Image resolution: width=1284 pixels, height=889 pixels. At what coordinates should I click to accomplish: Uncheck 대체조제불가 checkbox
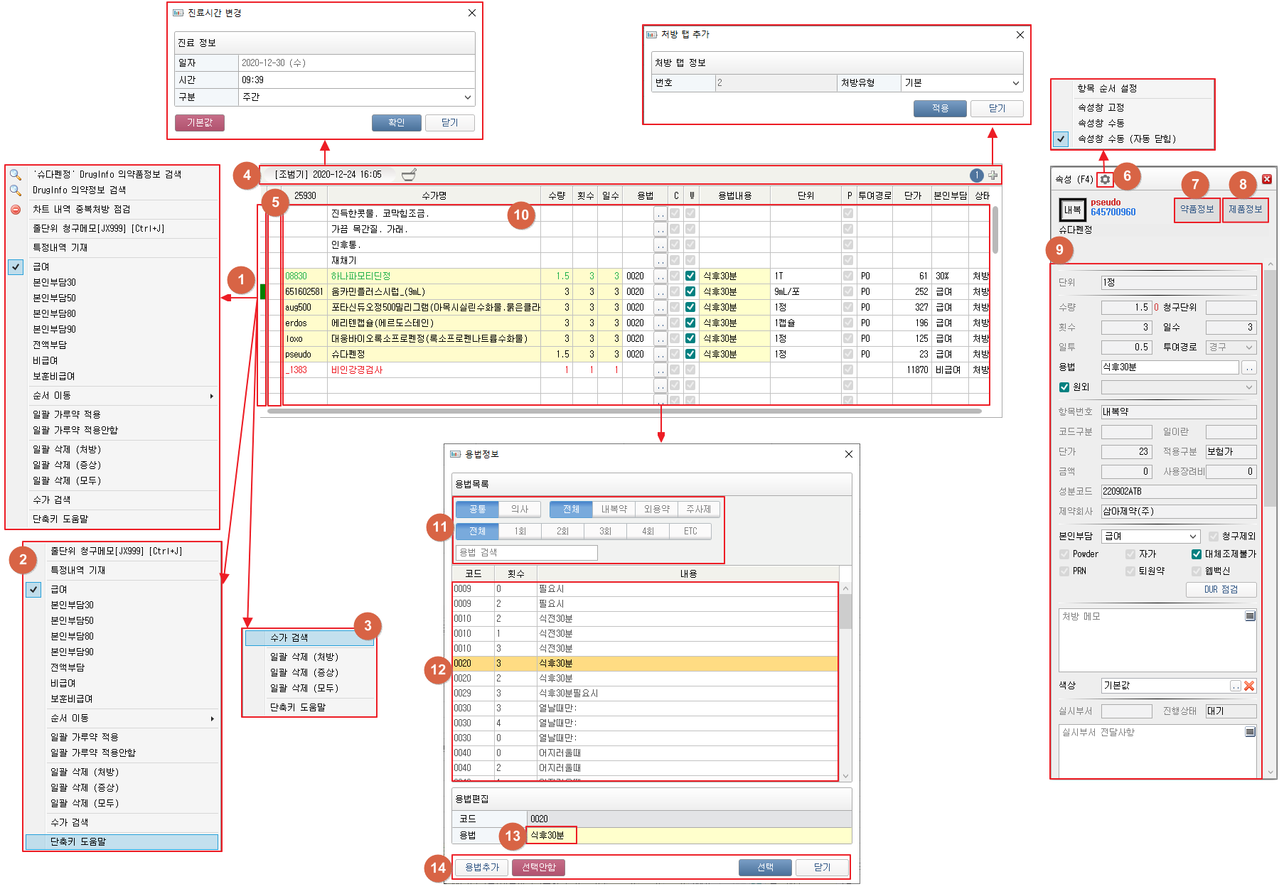(x=1197, y=554)
